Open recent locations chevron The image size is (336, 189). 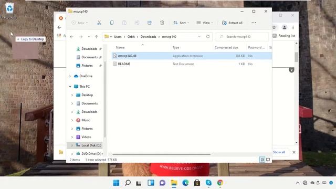[89, 37]
